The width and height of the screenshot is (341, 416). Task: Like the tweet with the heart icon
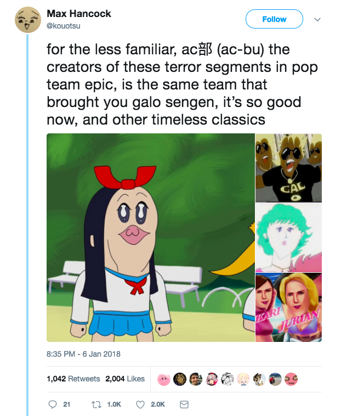140,404
